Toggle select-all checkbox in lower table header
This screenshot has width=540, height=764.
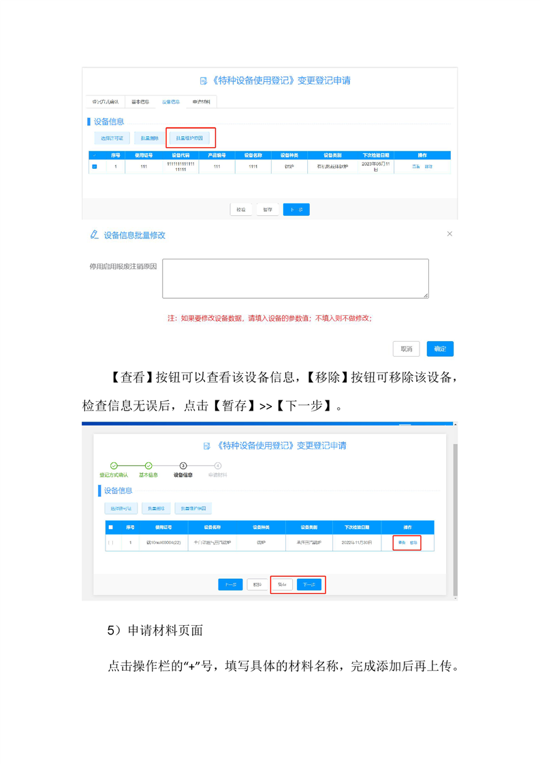[110, 527]
